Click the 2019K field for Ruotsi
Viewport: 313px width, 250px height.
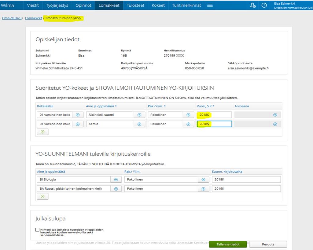[246, 189]
